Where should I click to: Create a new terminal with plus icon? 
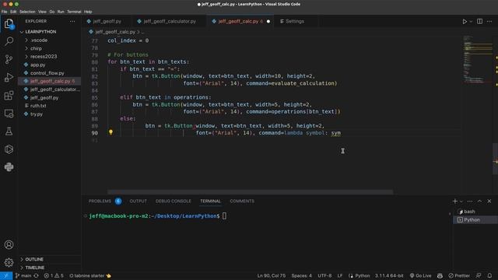coord(454,201)
